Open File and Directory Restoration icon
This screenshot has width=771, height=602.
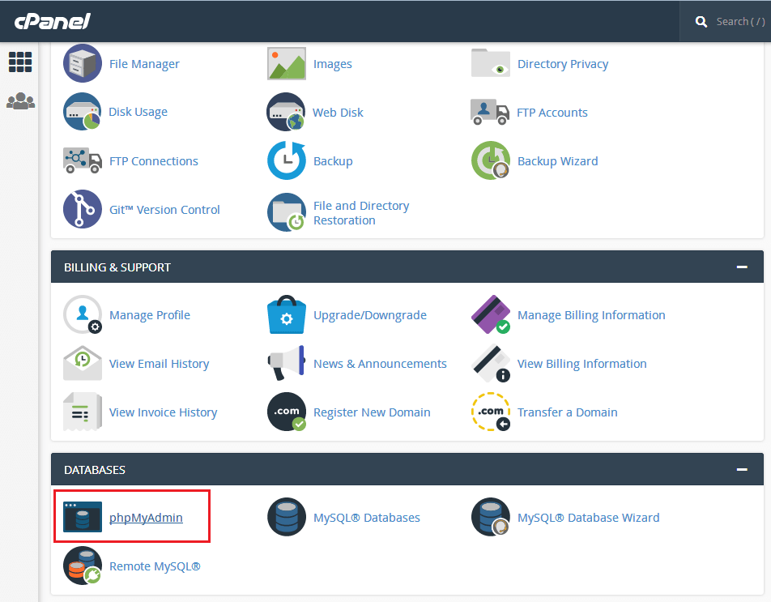287,212
